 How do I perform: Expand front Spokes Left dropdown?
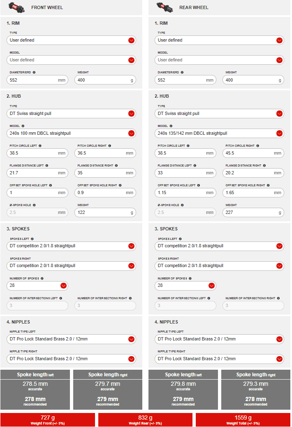coord(131,246)
